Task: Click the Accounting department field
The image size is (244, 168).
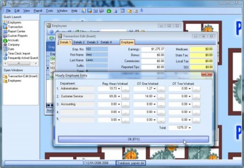Action: (x=77, y=104)
